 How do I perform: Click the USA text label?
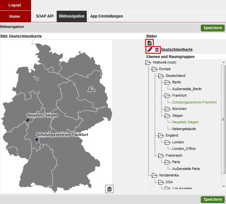(169, 182)
